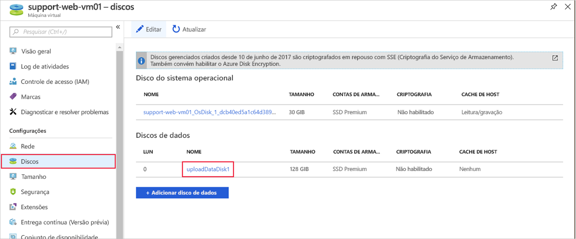Click LUN column header
576x239 pixels.
tap(148, 152)
